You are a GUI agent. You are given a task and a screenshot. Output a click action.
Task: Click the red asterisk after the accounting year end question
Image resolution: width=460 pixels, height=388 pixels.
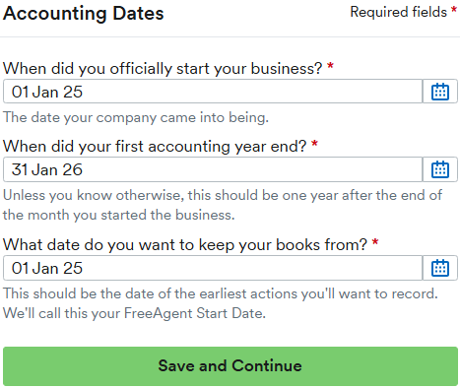(314, 144)
